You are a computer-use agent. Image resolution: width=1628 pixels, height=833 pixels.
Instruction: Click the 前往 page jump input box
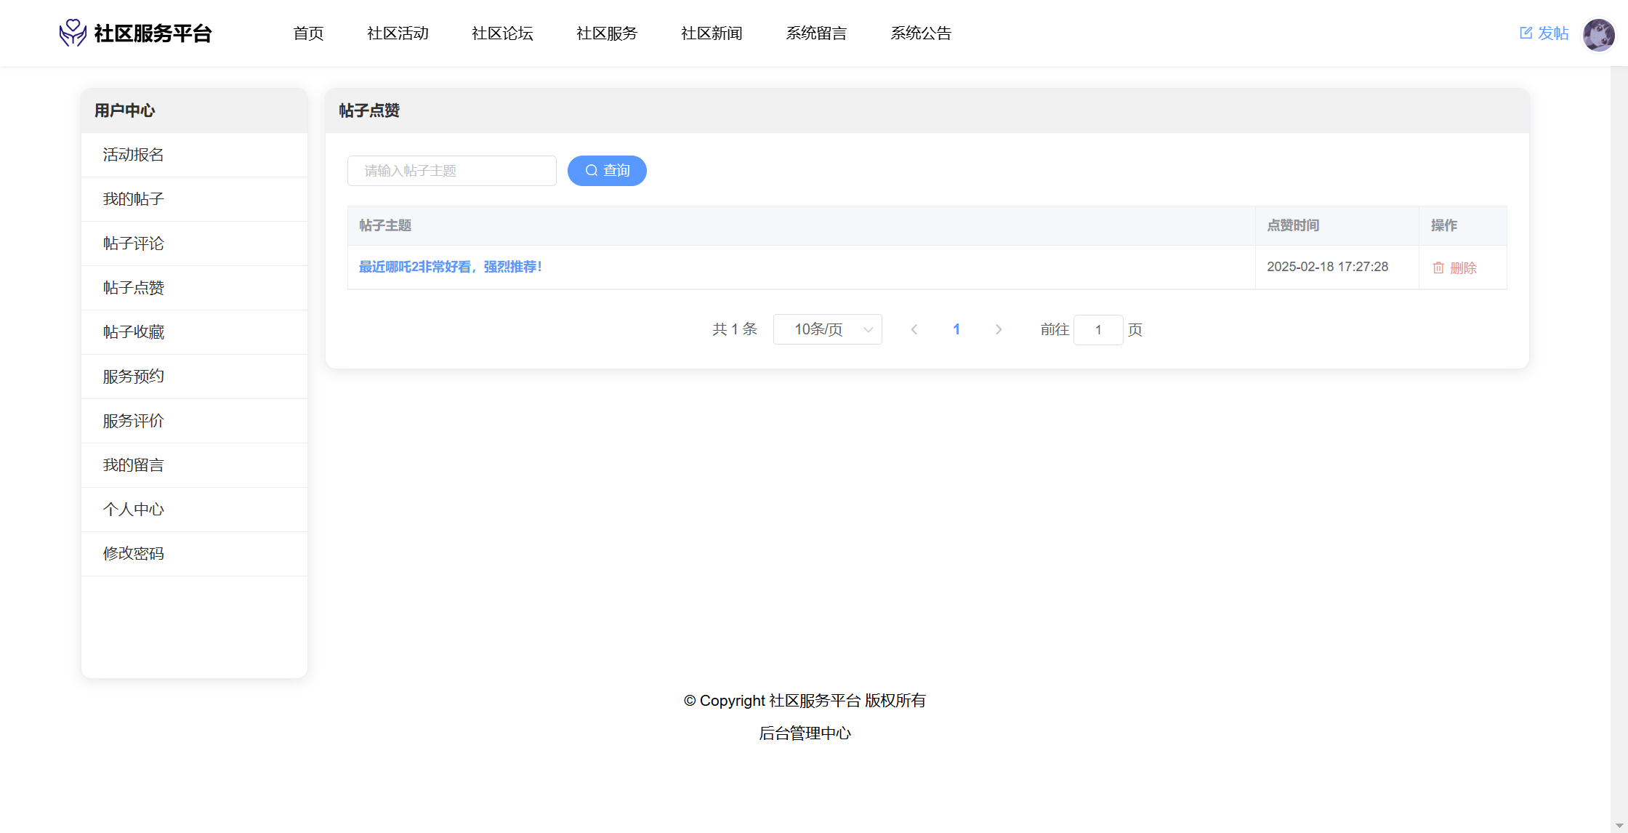[x=1097, y=330]
